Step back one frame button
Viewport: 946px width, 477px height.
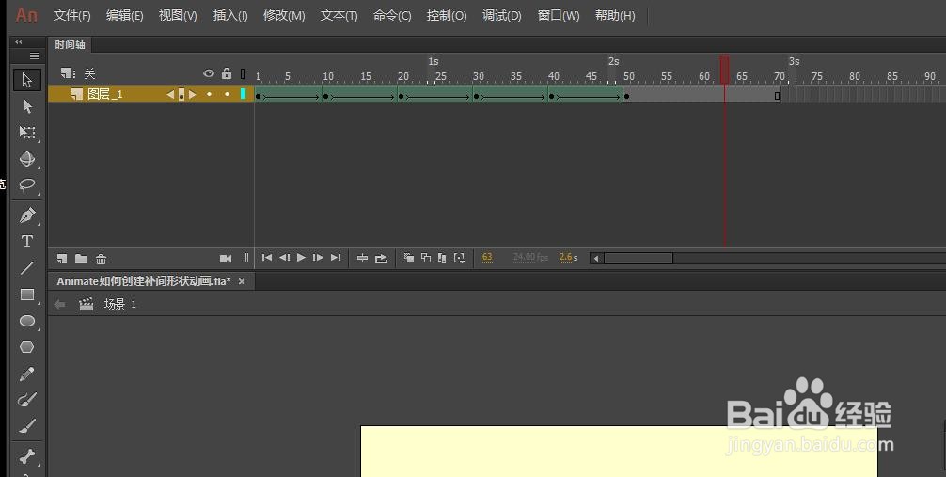284,258
